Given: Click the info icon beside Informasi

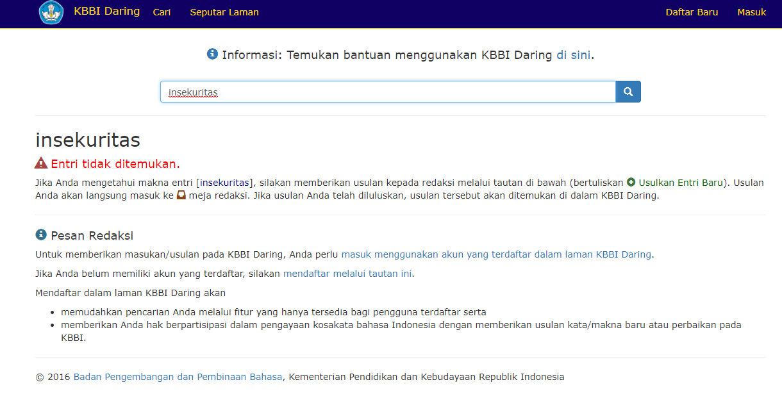Looking at the screenshot, I should click(213, 54).
